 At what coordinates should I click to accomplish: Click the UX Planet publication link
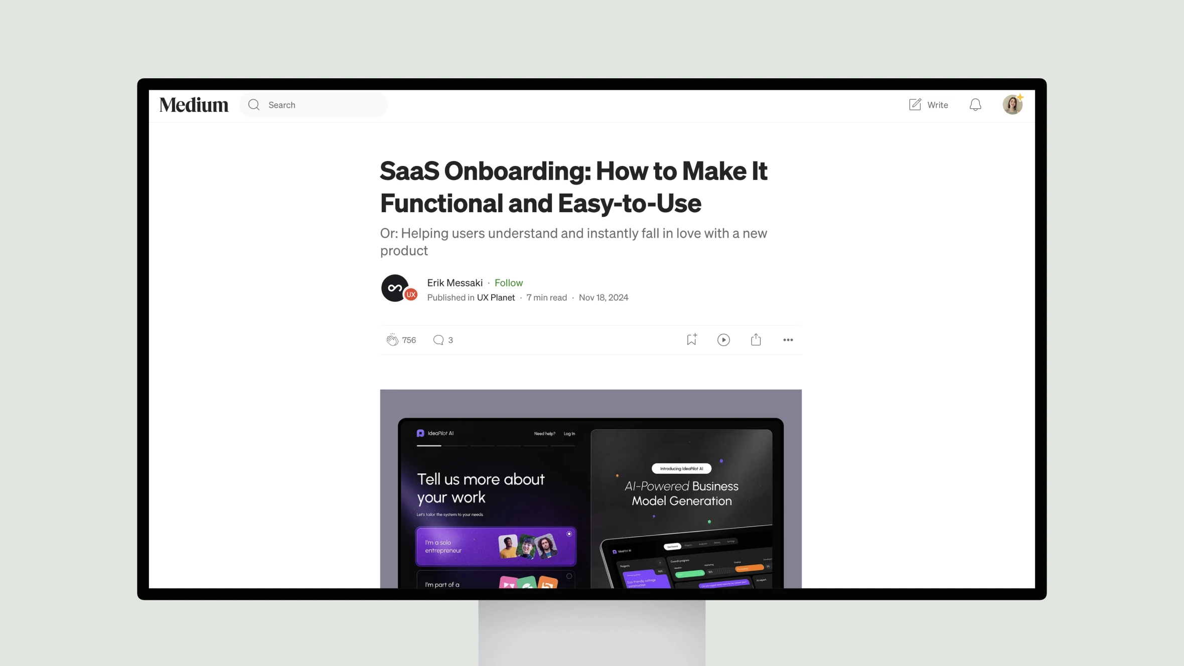tap(495, 297)
